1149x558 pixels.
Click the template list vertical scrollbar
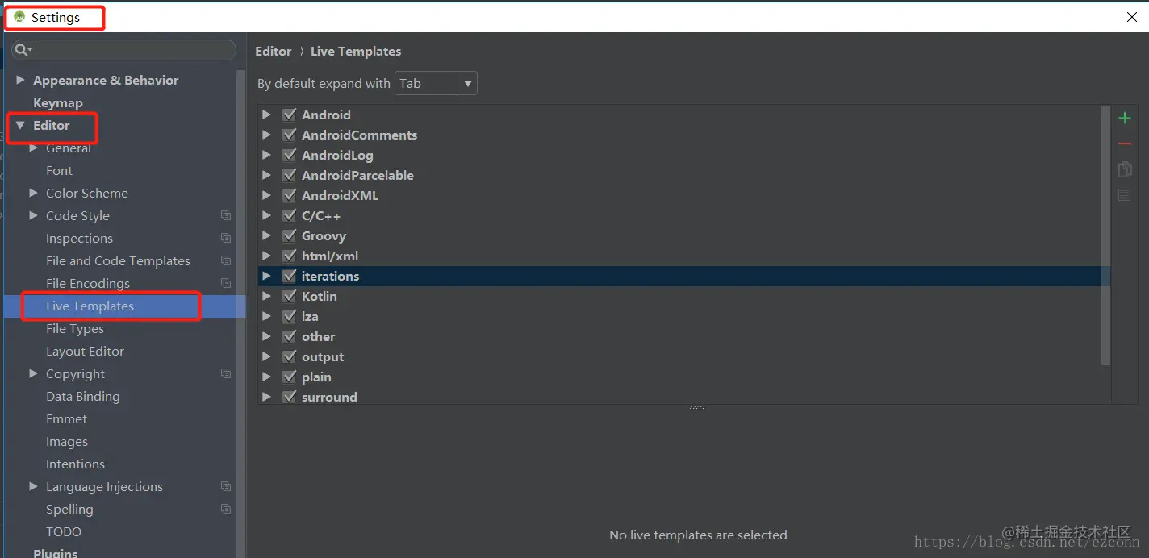point(1105,235)
